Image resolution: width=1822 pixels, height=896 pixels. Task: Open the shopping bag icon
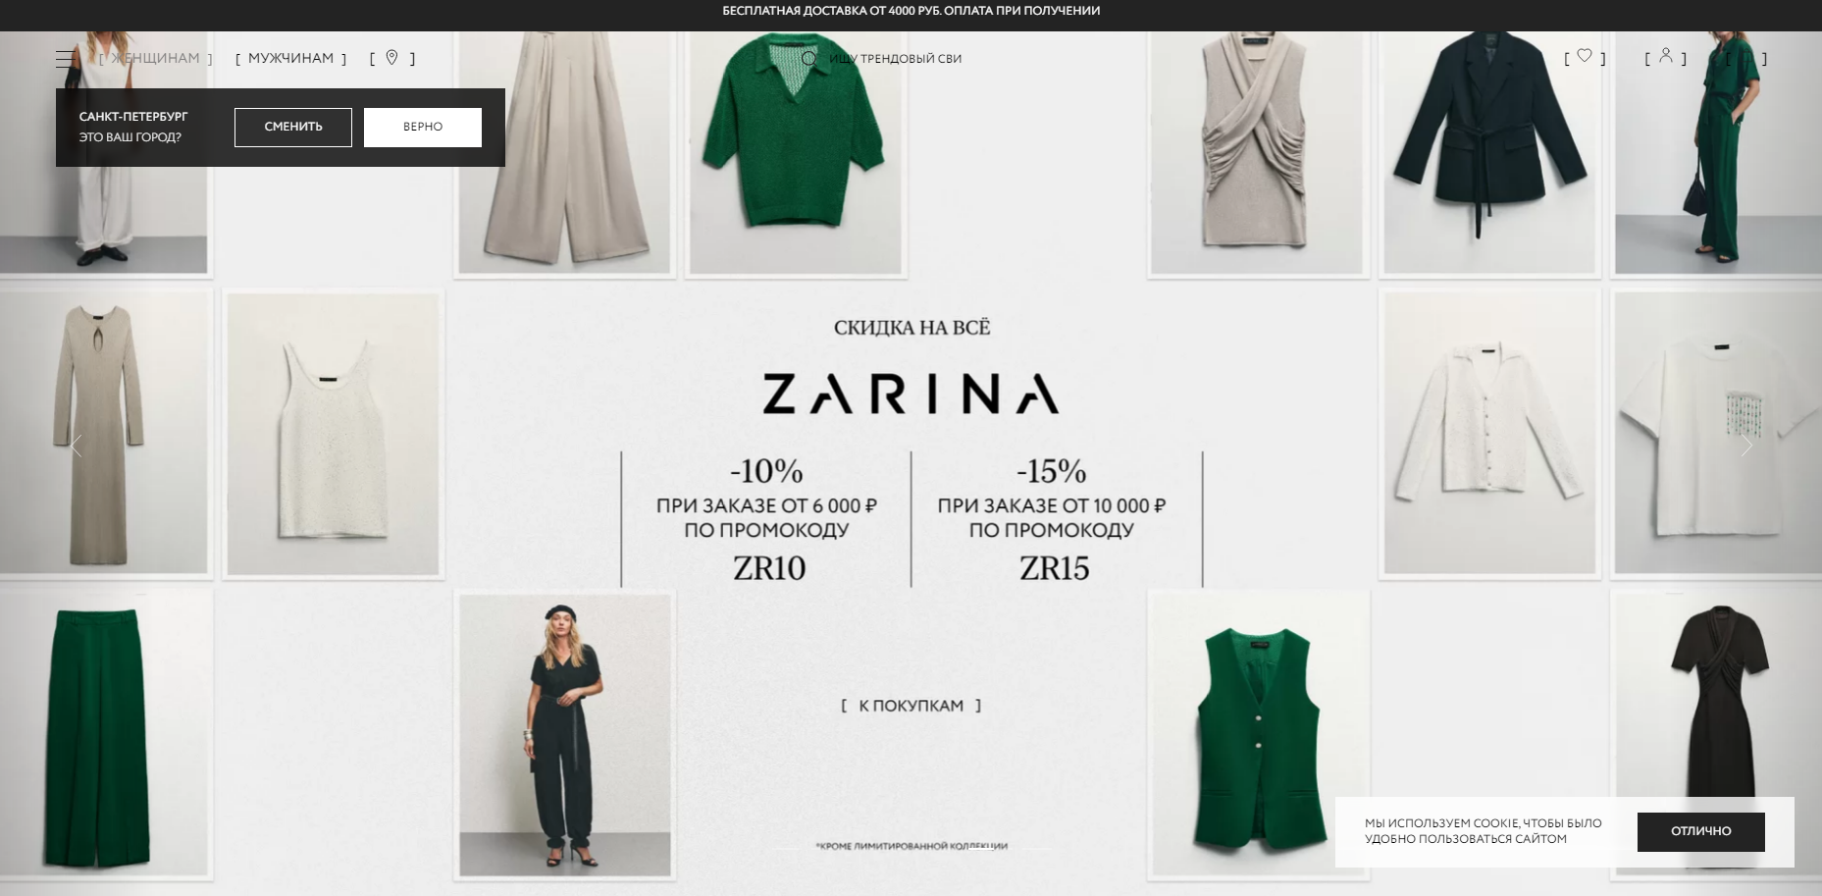pyautogui.click(x=1746, y=58)
